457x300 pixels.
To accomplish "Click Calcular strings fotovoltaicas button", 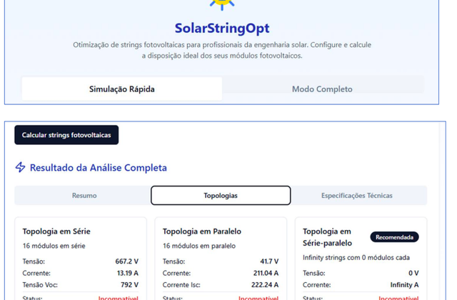I will (x=66, y=135).
